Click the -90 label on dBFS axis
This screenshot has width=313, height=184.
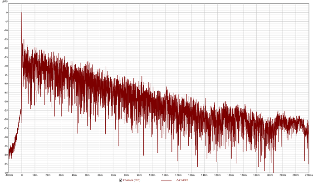click(6, 173)
